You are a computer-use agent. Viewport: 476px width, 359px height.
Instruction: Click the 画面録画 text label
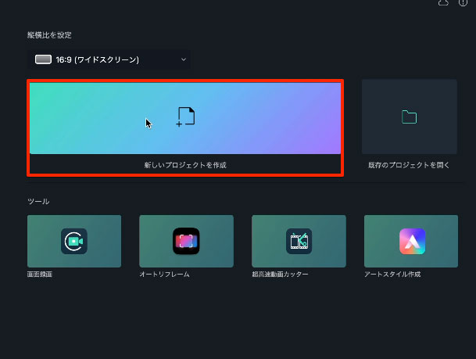click(40, 275)
